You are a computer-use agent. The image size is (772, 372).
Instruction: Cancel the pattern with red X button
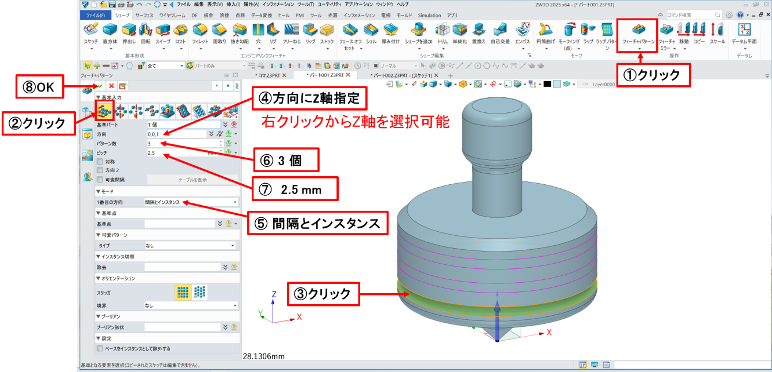tap(111, 86)
